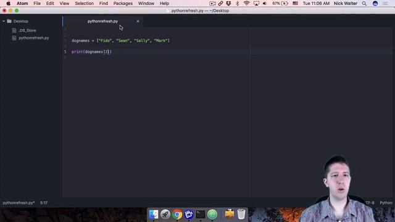Image resolution: width=395 pixels, height=222 pixels.
Task: Open the battery status showing 67%
Action: tap(280, 4)
